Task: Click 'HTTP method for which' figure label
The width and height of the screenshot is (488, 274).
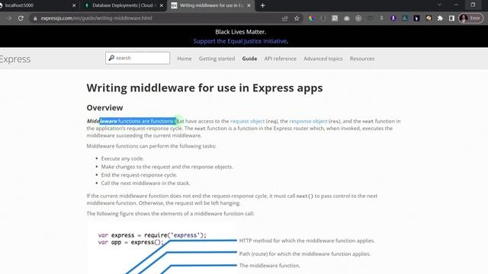Action: (307, 241)
